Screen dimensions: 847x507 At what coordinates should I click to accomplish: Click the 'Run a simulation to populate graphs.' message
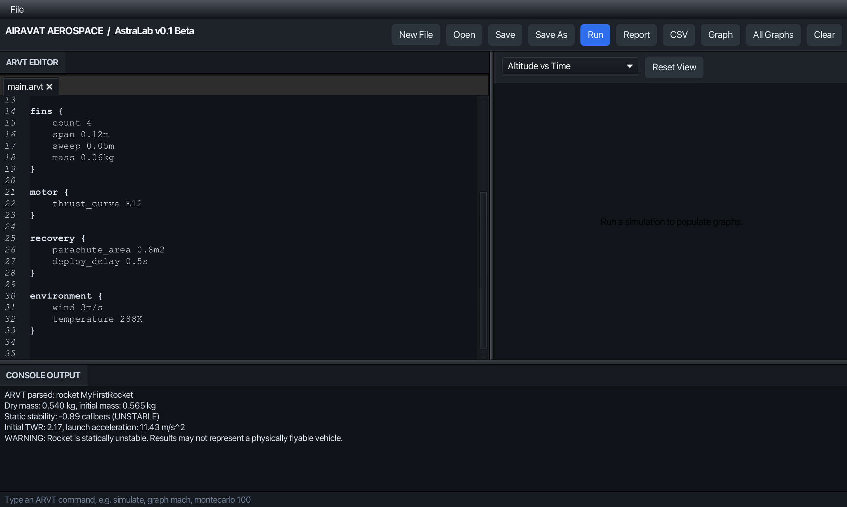pyautogui.click(x=671, y=222)
